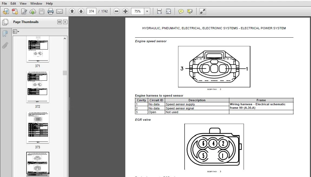Toggle the Attachments paperclip panel
Screen dimensions: 311x177
[x=5, y=45]
